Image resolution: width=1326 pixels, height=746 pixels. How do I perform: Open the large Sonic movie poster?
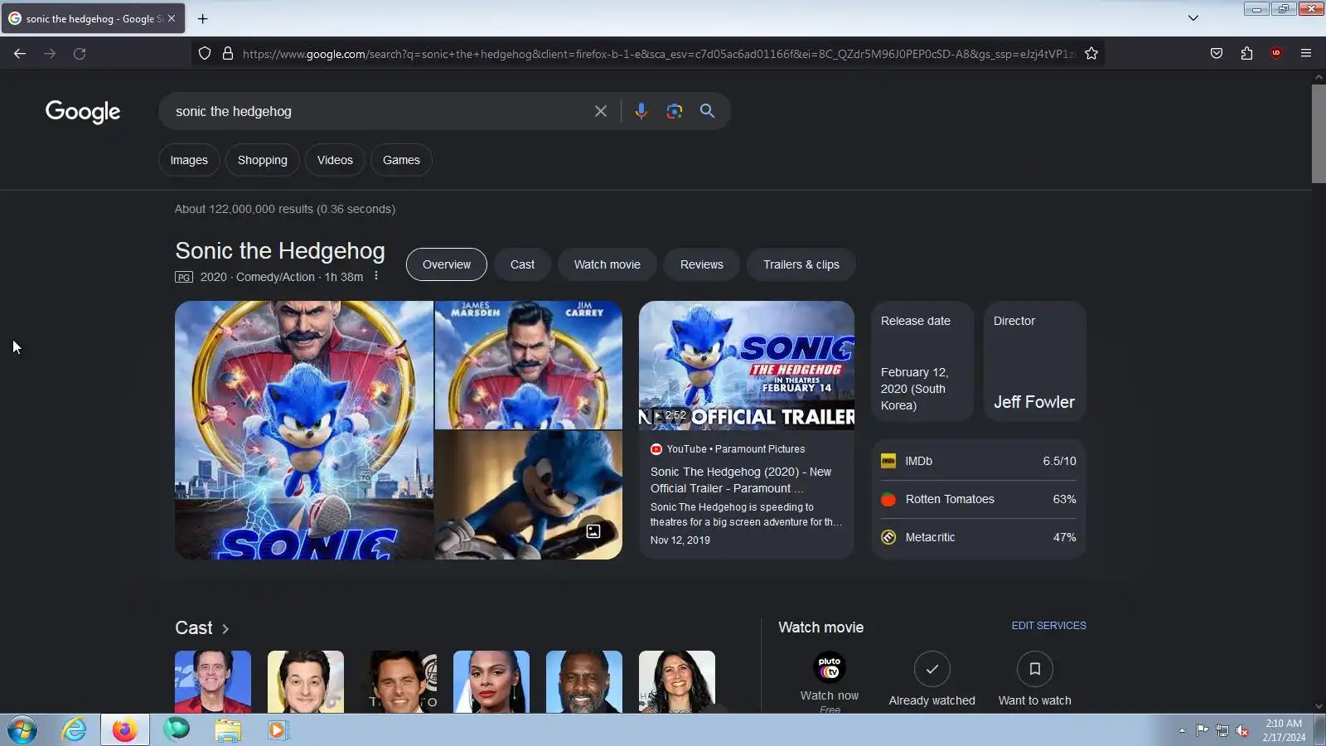304,430
